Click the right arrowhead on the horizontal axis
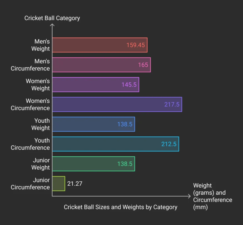The width and height of the screenshot is (243, 225). tap(189, 196)
